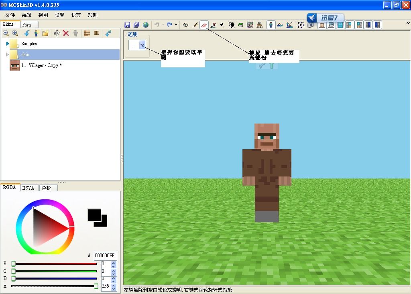
Task: Click the alpha channel slider handle
Action: (x=96, y=286)
